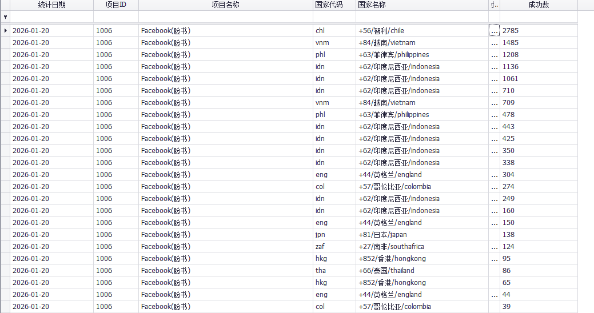Select the jpn country code cell

click(334, 235)
